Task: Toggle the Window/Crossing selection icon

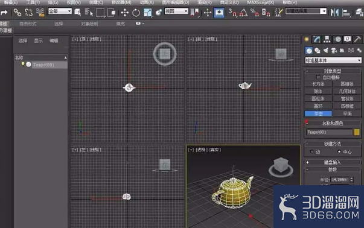Action: (x=112, y=13)
